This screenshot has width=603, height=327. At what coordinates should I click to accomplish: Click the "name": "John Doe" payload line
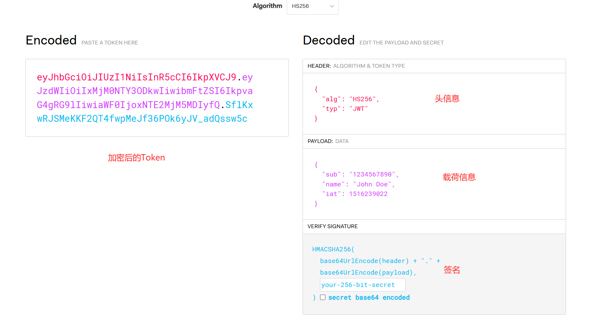point(358,184)
